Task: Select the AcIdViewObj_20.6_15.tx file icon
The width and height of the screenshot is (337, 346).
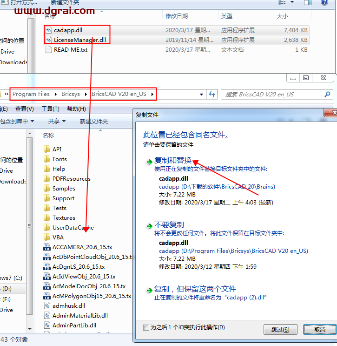Action: pos(46,276)
